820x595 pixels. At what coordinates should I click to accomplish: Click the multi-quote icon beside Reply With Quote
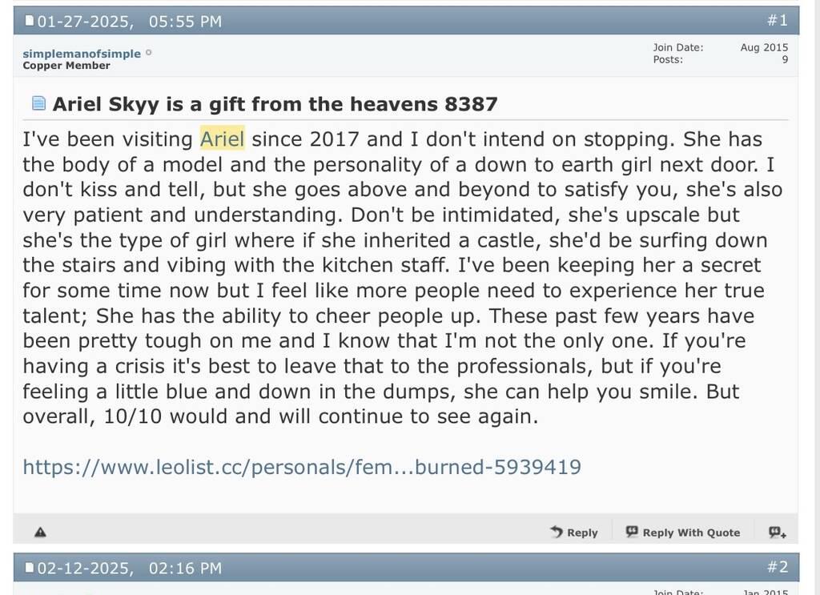click(x=777, y=532)
